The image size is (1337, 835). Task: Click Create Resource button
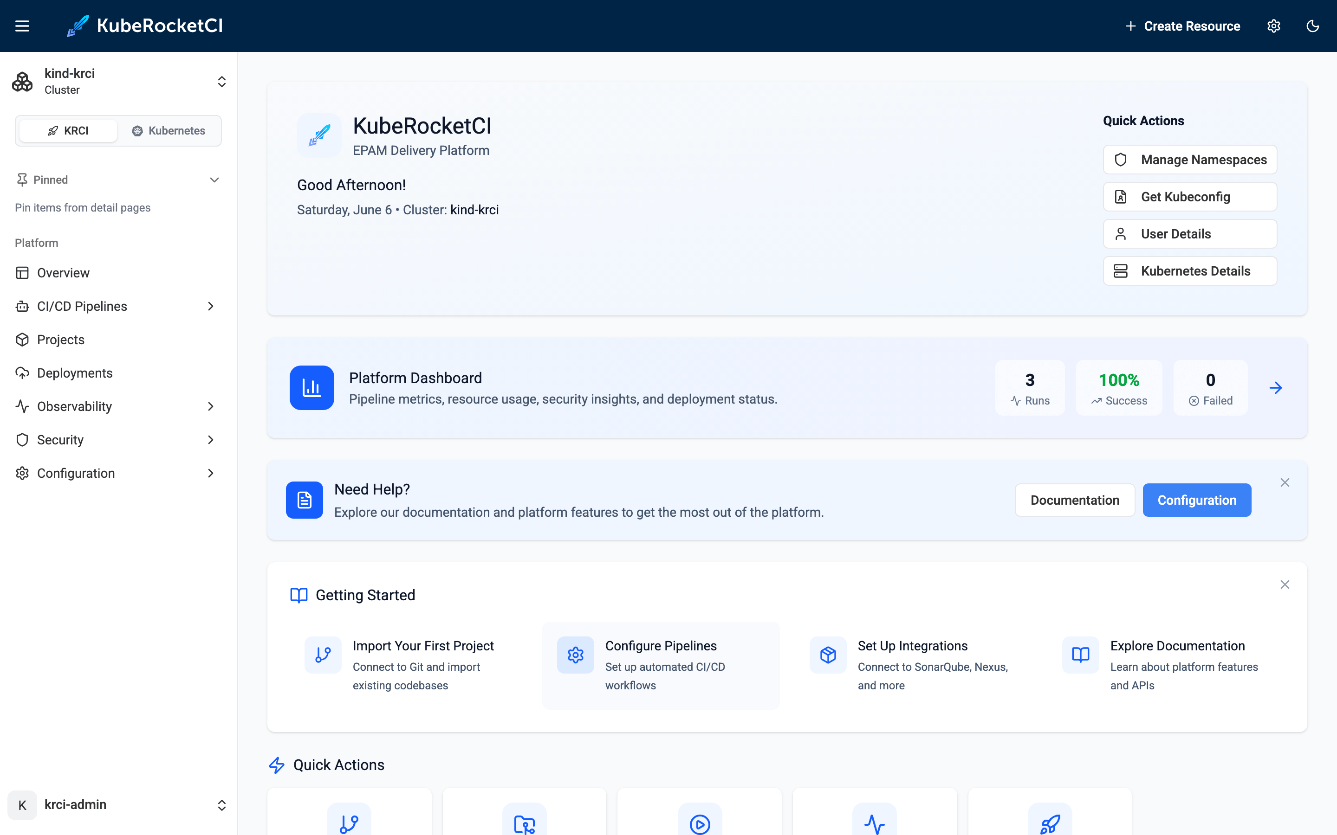(1182, 26)
